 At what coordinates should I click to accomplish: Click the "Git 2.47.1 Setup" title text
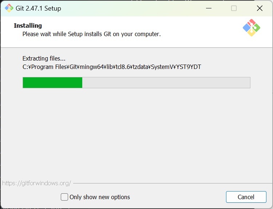click(x=38, y=8)
